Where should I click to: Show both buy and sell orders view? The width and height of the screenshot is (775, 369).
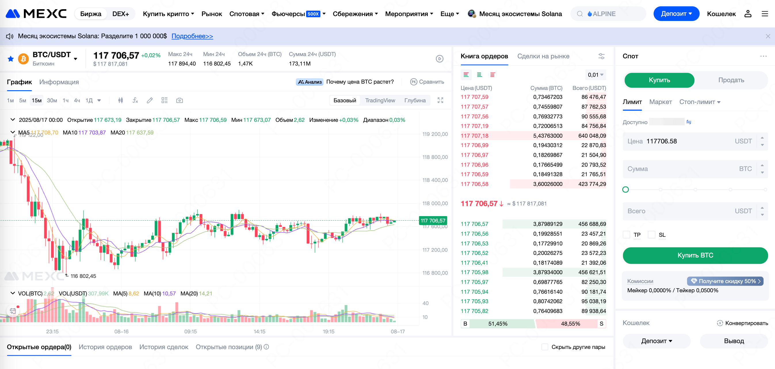[x=466, y=74]
